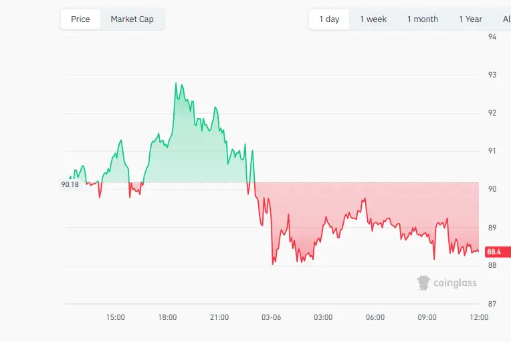Switch to the Market Cap tab
511x342 pixels.
pos(132,19)
